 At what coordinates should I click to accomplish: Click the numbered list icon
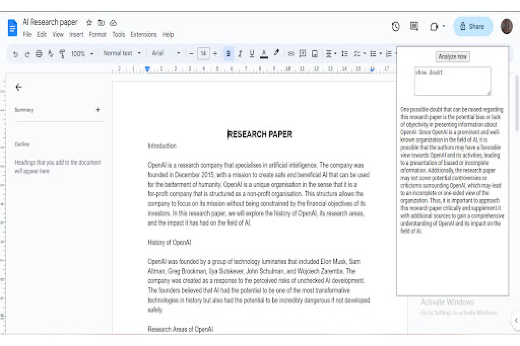(389, 54)
